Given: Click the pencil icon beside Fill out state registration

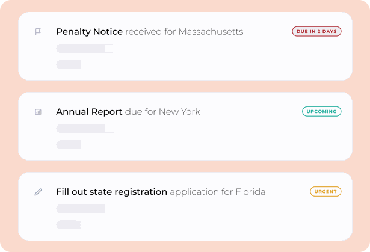Looking at the screenshot, I should (38, 192).
